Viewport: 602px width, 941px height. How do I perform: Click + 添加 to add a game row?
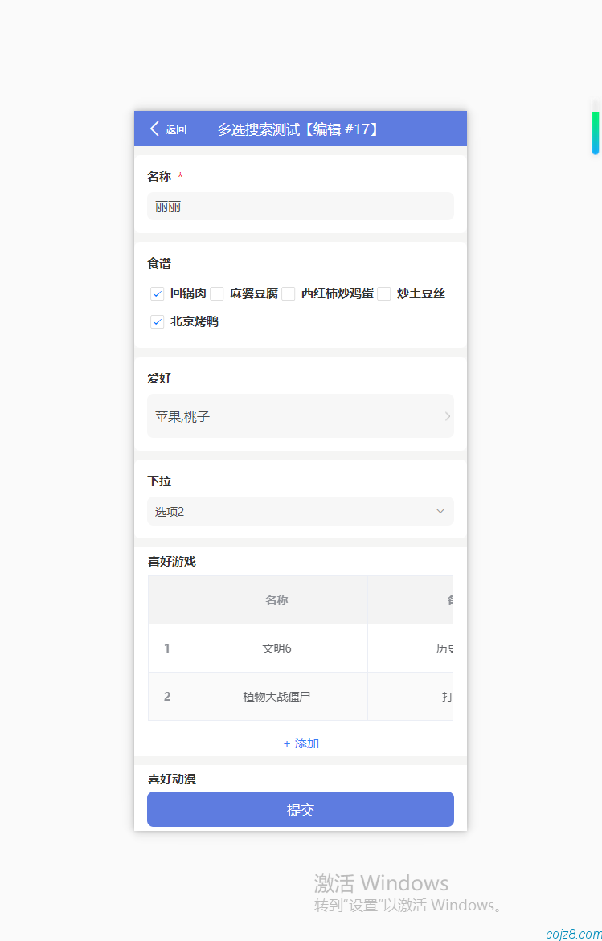301,743
